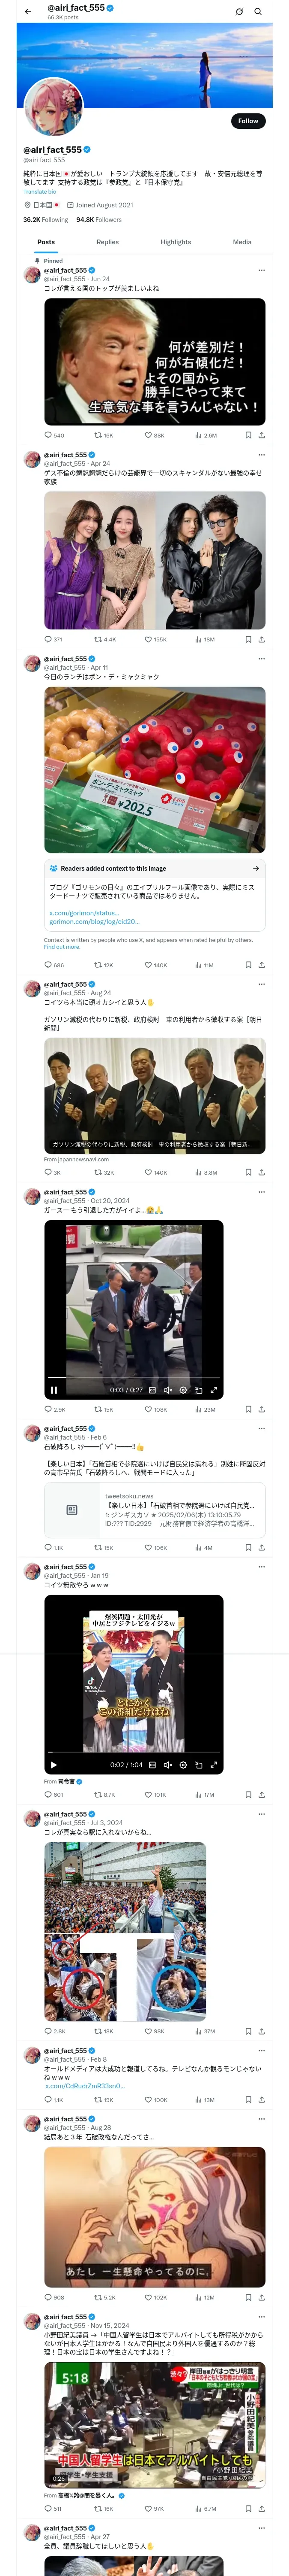The width and height of the screenshot is (289, 2576).
Task: Click the back arrow at top of profile
Action: click(28, 12)
